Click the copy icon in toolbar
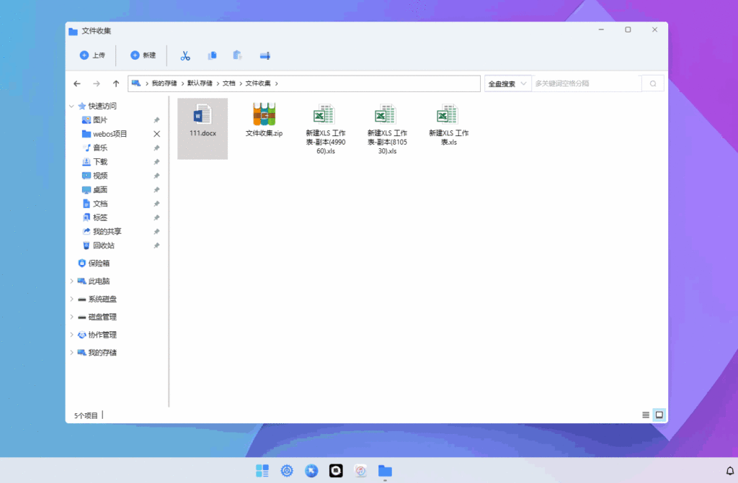Image resolution: width=738 pixels, height=483 pixels. point(212,55)
